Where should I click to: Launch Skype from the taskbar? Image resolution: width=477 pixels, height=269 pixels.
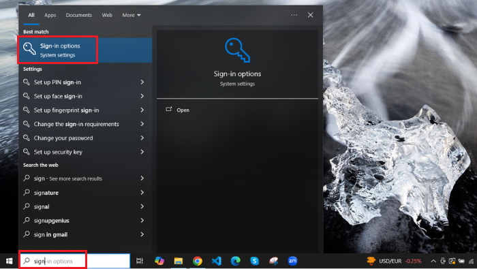[254, 261]
